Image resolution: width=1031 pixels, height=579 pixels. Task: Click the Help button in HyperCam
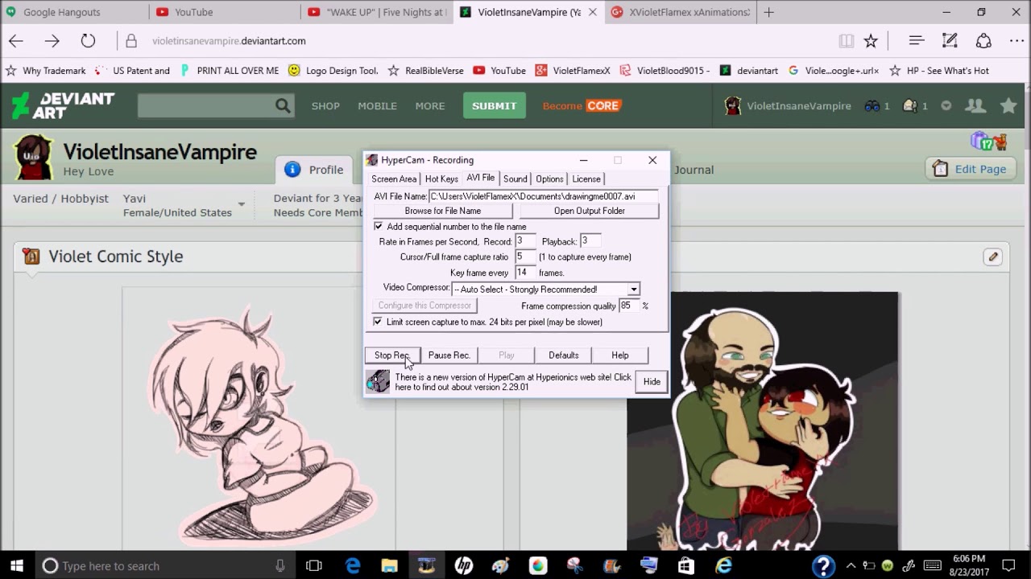coord(620,355)
